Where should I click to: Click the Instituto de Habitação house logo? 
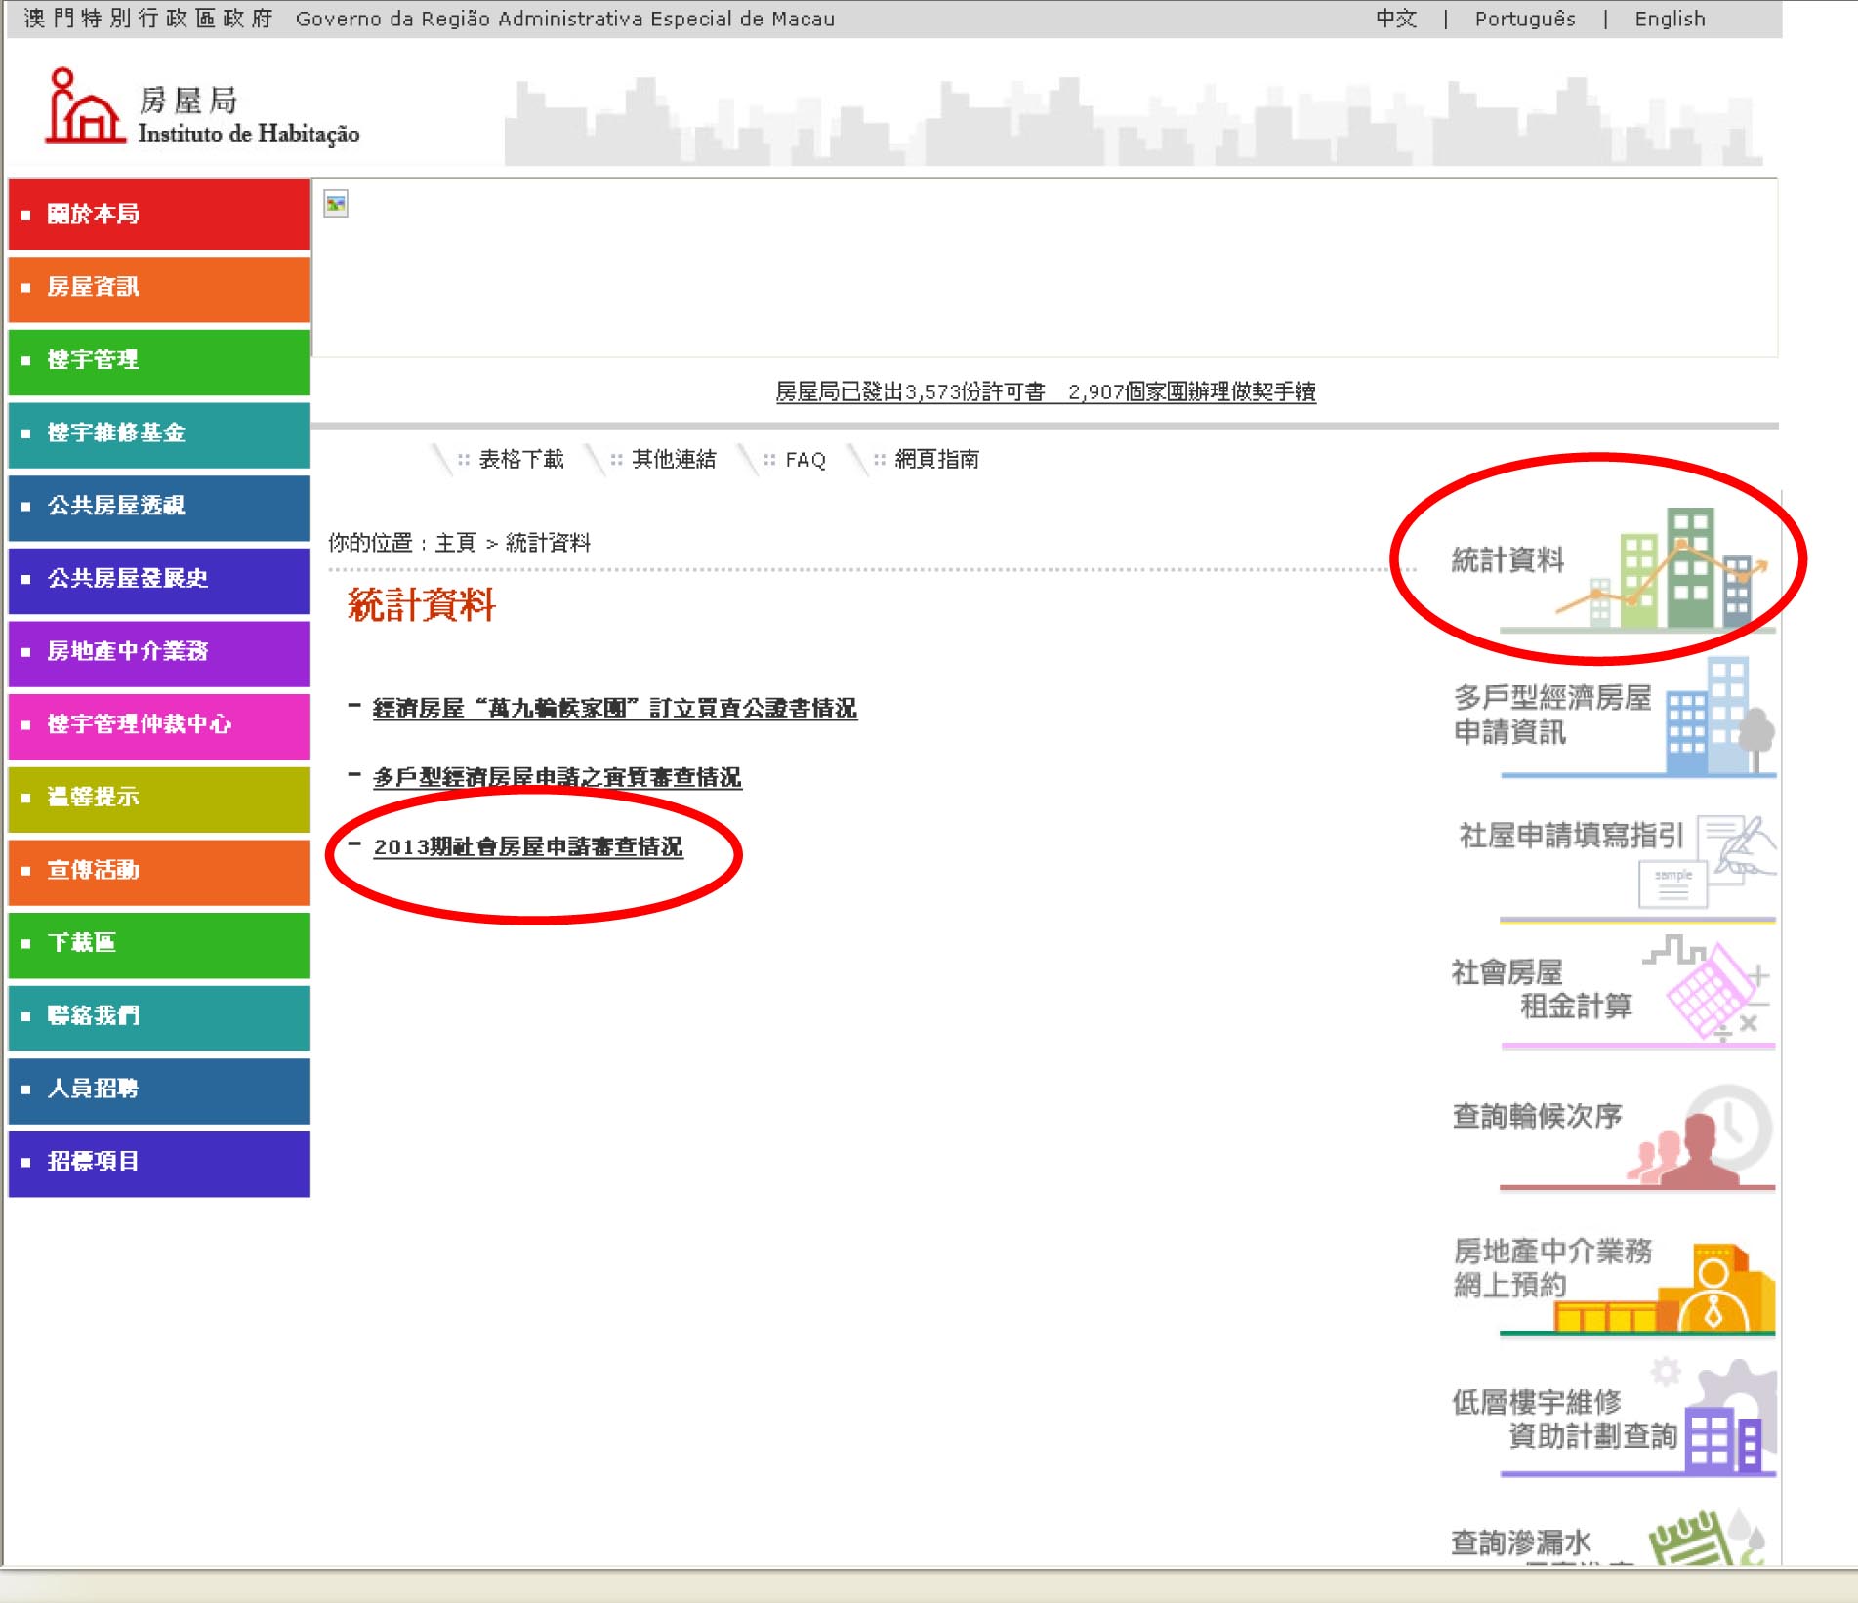[85, 107]
